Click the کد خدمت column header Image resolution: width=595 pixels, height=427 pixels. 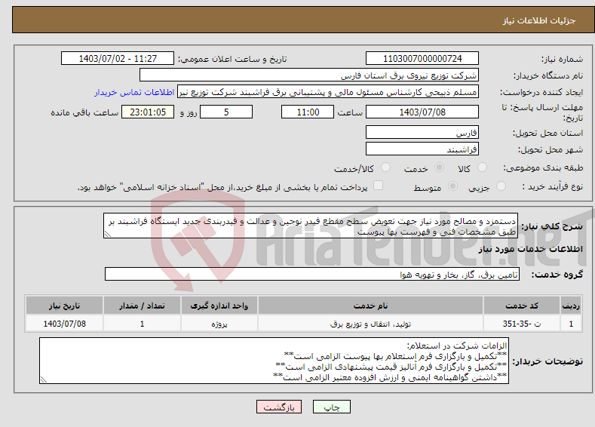tap(522, 306)
